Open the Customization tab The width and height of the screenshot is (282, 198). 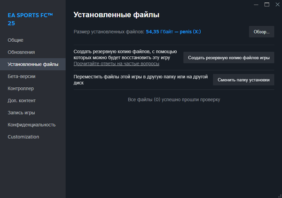point(33,137)
